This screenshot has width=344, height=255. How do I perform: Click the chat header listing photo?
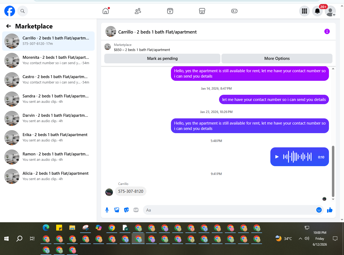tap(111, 31)
